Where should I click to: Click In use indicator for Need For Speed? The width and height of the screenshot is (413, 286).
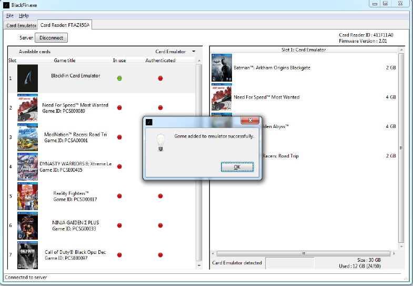119,107
